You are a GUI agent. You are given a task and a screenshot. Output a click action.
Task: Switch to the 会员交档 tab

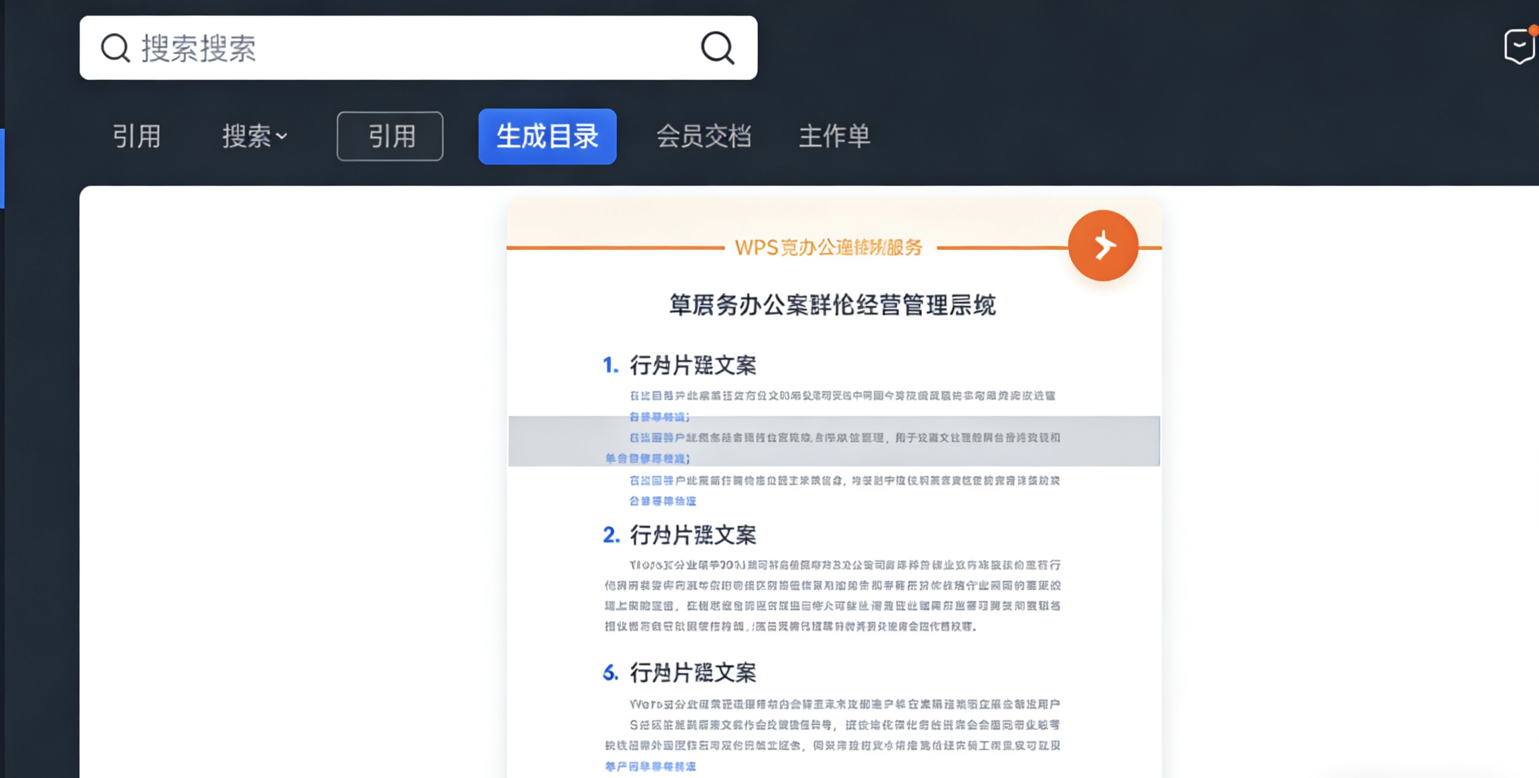click(705, 136)
